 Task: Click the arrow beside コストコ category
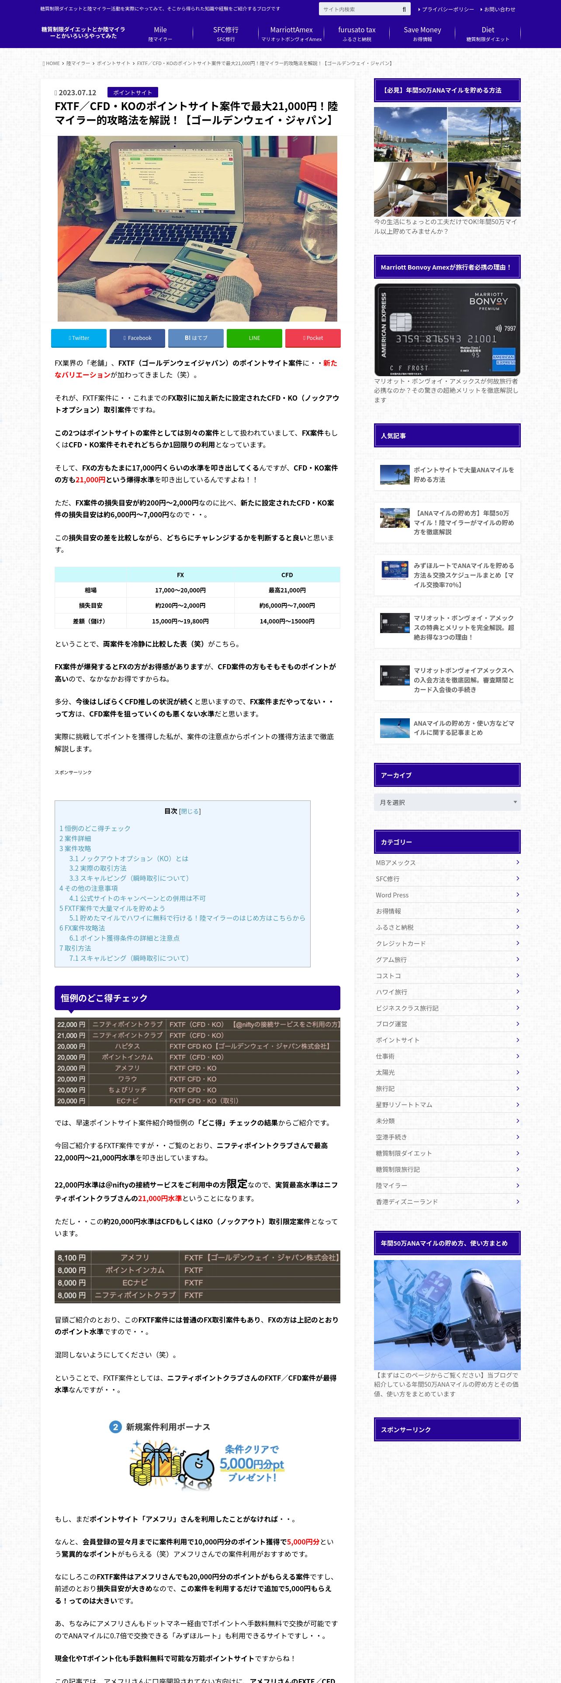517,976
